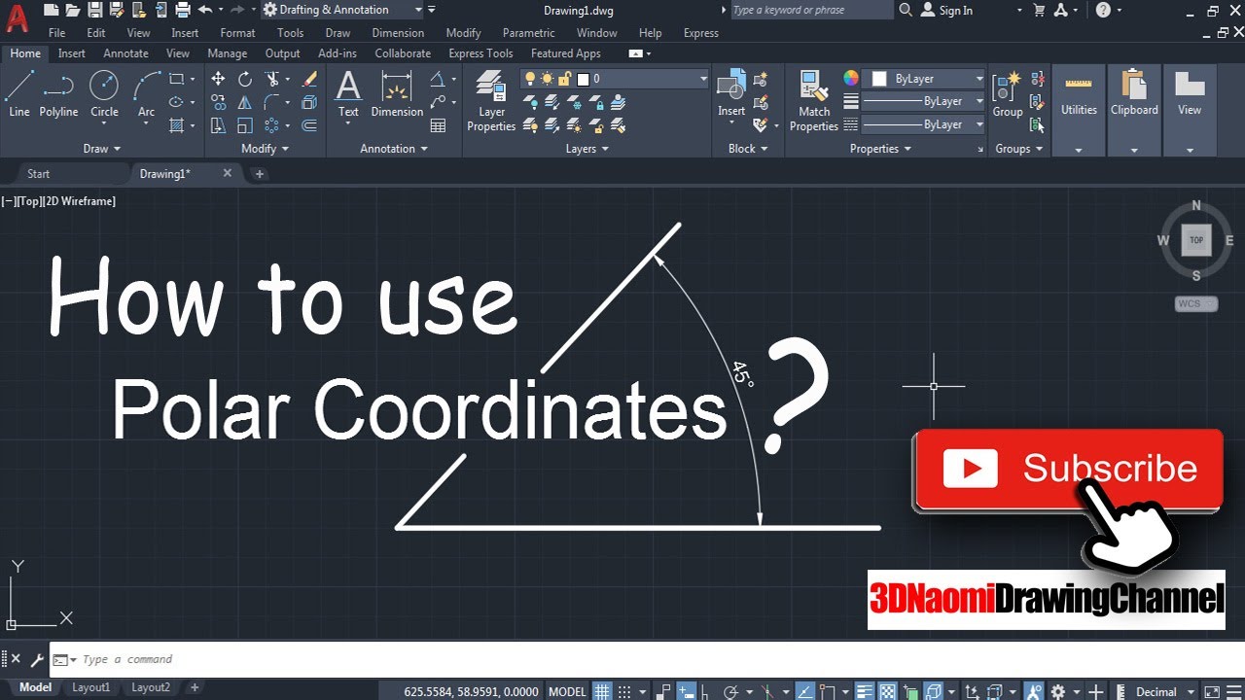Screen dimensions: 1245x700
Task: Expand the Draw panel
Action: [x=101, y=149]
